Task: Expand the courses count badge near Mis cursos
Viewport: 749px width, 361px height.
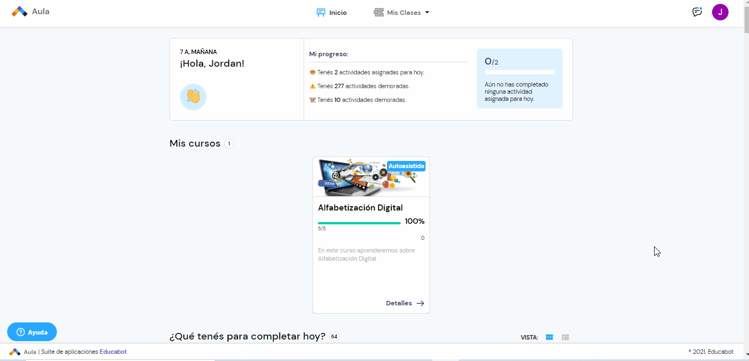Action: 229,143
